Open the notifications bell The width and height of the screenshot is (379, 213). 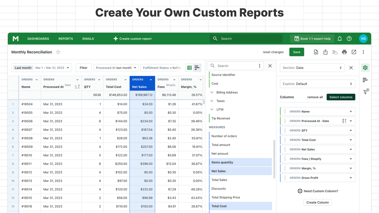pyautogui.click(x=340, y=38)
